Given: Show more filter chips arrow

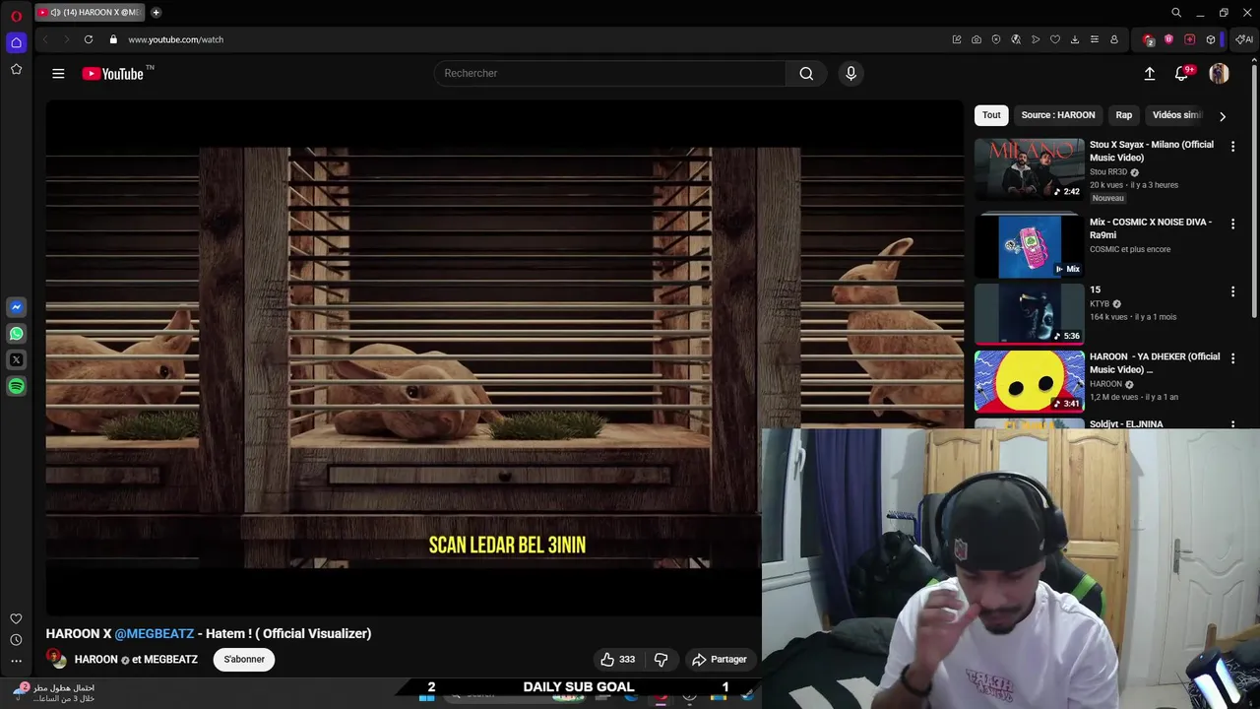Looking at the screenshot, I should click(x=1223, y=116).
